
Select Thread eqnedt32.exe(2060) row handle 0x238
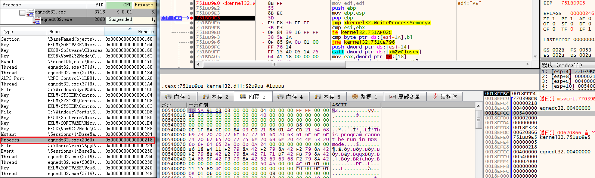pos(78,162)
